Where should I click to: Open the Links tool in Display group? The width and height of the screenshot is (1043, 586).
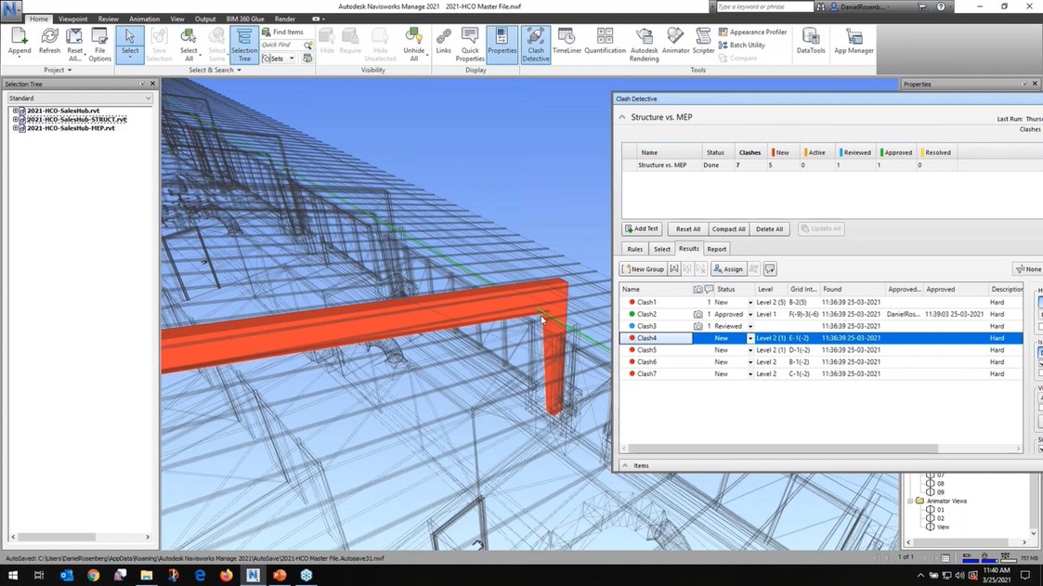click(444, 41)
